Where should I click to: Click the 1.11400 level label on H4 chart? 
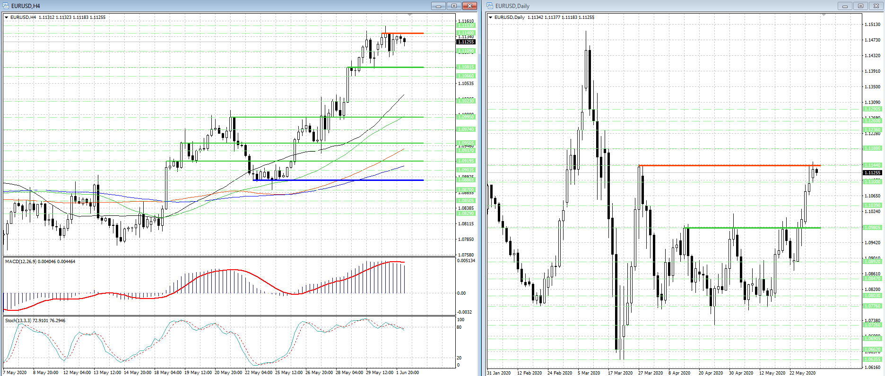click(x=466, y=33)
